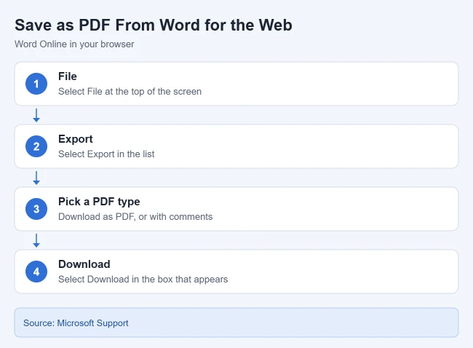Click the heading "Save as PDF From Word for the Web"
The width and height of the screenshot is (473, 348).
click(x=154, y=25)
